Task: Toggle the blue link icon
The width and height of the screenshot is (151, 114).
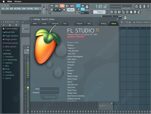Action: coord(83,9)
